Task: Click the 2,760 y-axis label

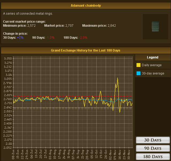Action: tap(7, 99)
